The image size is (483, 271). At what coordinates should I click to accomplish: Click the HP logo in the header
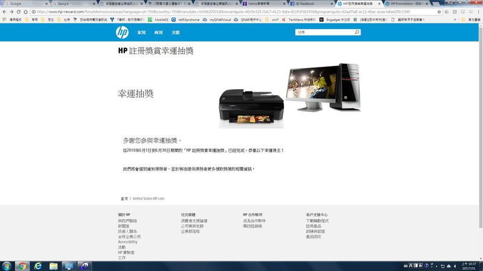point(123,33)
